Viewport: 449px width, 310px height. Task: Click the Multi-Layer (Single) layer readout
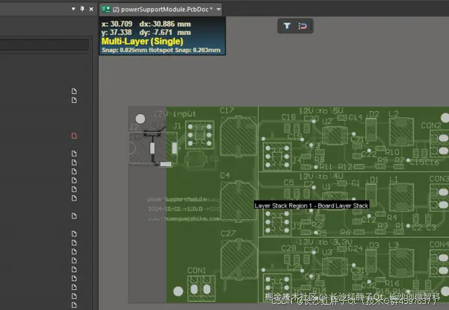(x=142, y=42)
